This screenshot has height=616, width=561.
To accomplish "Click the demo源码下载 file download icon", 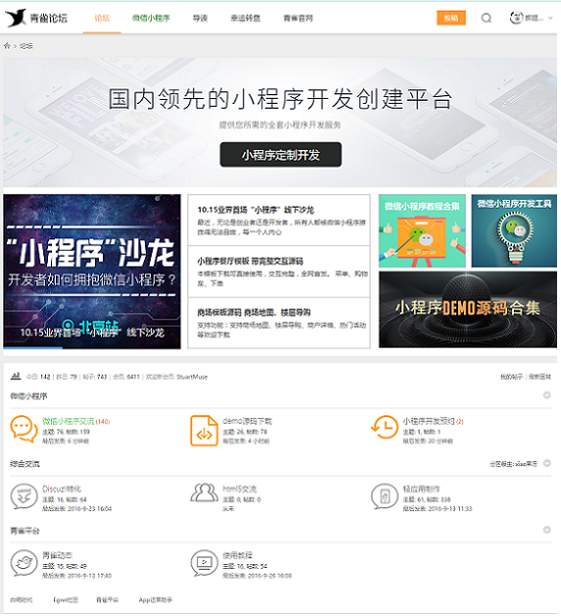I will [x=204, y=431].
